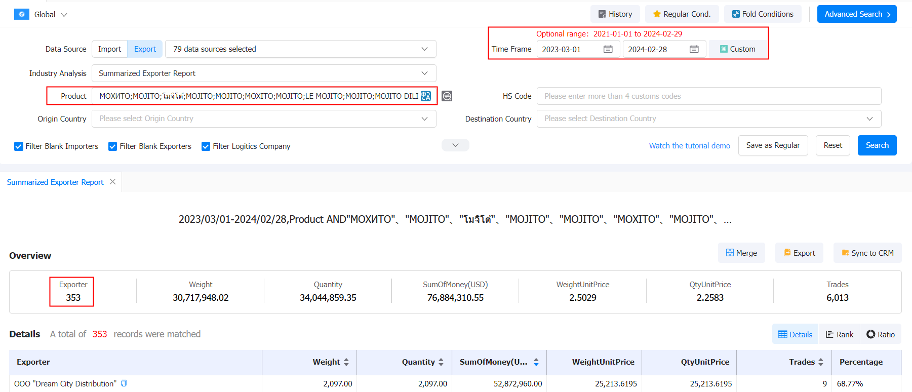
Task: Disable Filter Logitics Company checkbox
Action: coord(206,146)
